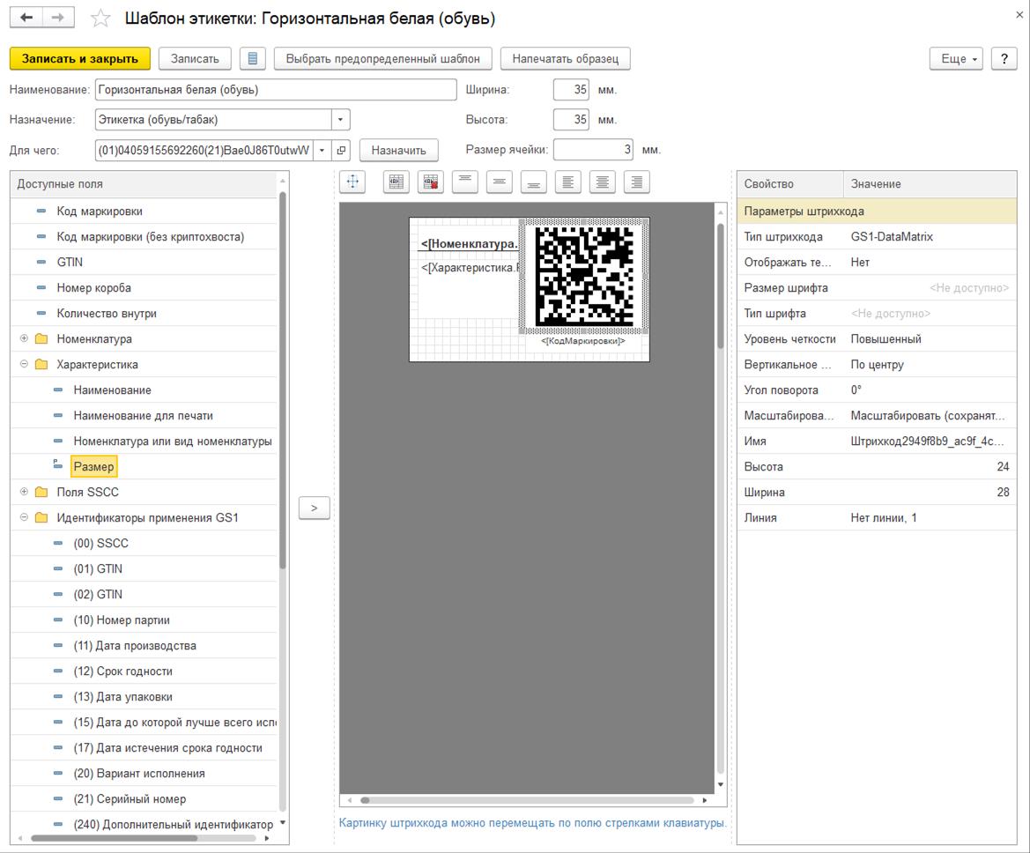Click the Размер ячейки input field
Screen dimensions: 1030x853
pos(592,151)
